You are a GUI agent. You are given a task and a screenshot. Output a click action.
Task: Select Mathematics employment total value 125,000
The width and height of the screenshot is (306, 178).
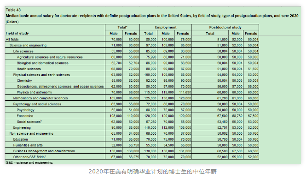[150, 98]
